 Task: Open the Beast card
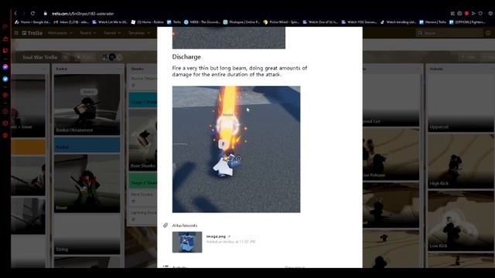(x=87, y=184)
